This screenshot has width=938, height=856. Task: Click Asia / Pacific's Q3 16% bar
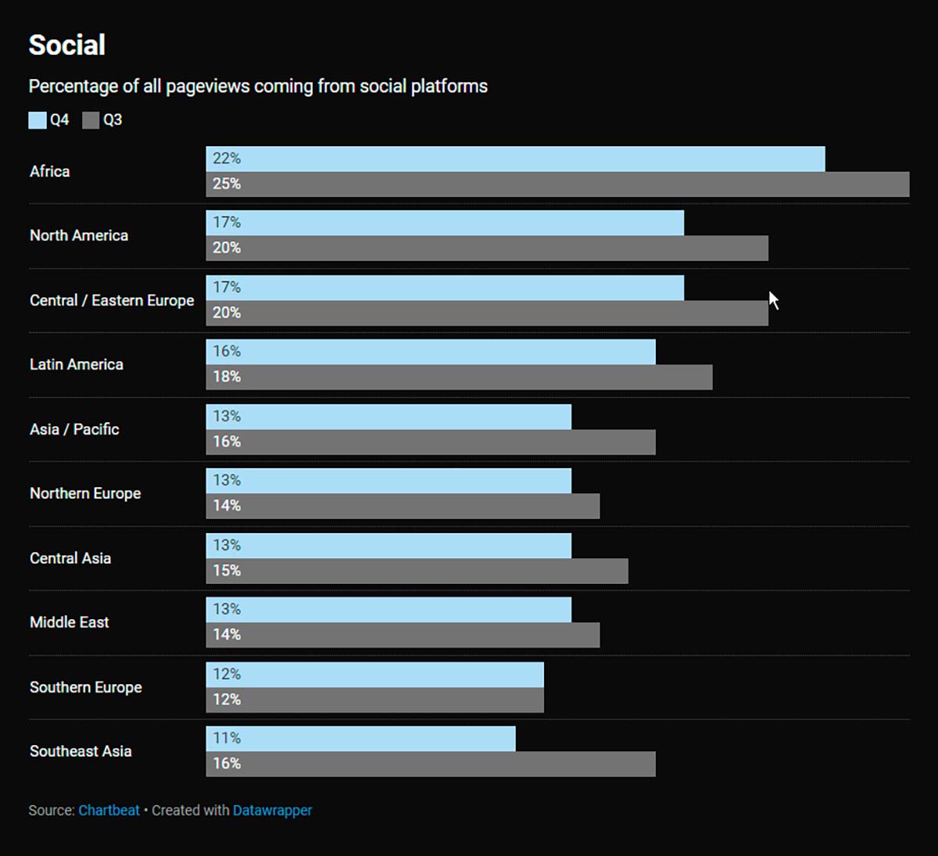tap(431, 442)
